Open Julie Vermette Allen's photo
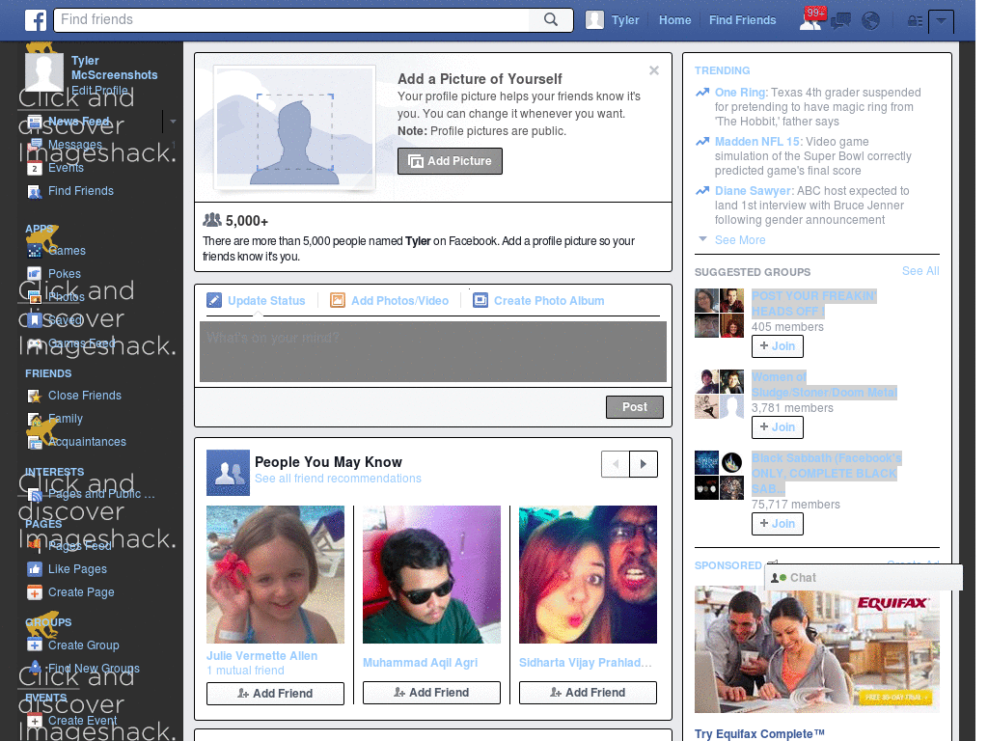988x741 pixels. coord(275,575)
